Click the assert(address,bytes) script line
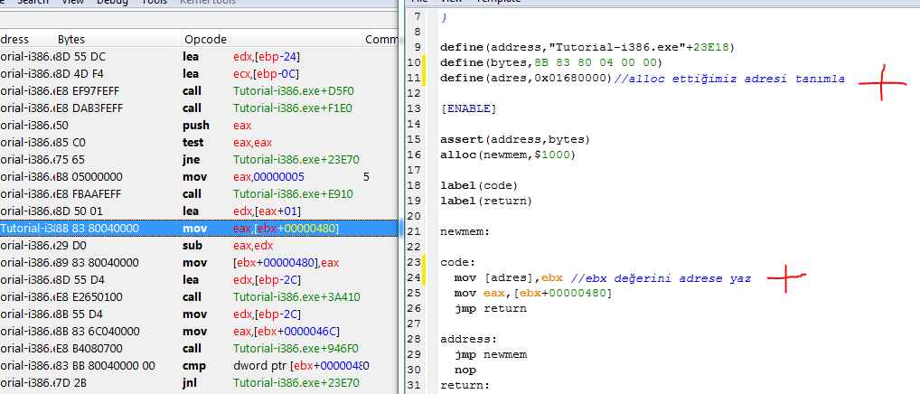The image size is (920, 394). [514, 139]
